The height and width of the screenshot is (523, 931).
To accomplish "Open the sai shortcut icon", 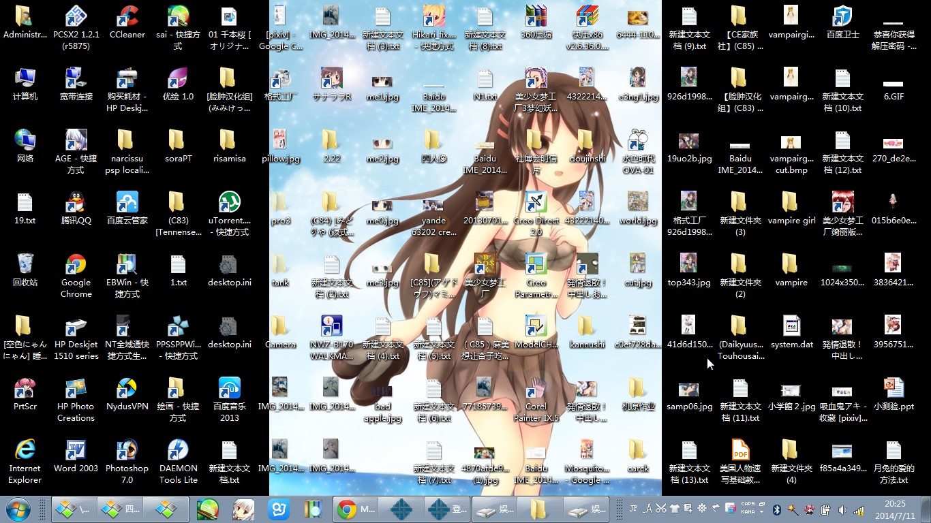I will pyautogui.click(x=178, y=15).
